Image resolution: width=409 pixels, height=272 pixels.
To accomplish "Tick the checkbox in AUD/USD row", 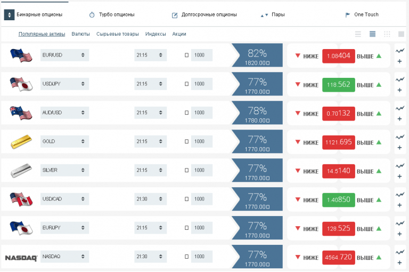I will pos(186,113).
